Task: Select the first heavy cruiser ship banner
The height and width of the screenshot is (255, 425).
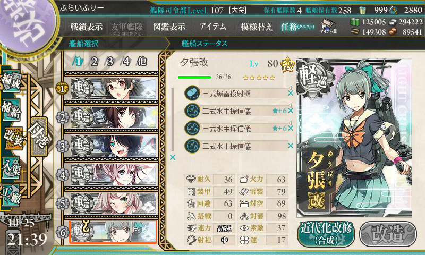Action: (114, 88)
